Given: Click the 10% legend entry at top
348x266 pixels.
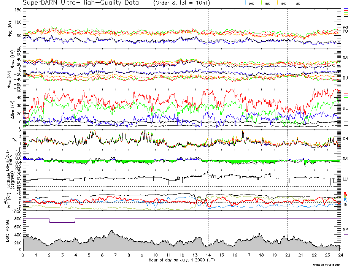Looking at the screenshot, I should [283, 3].
